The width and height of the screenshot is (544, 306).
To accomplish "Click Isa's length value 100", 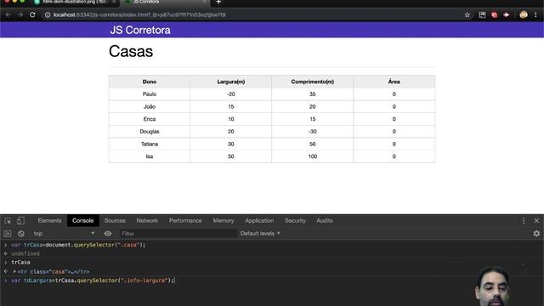I will point(313,156).
